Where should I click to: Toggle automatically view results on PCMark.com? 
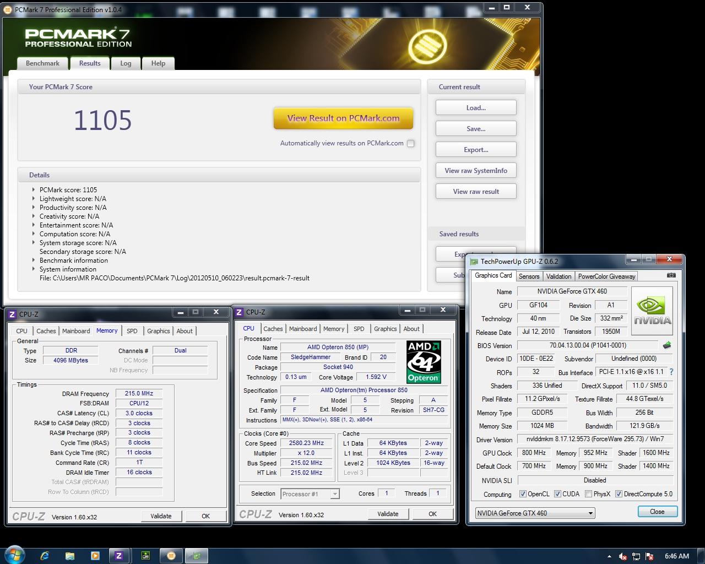click(410, 143)
